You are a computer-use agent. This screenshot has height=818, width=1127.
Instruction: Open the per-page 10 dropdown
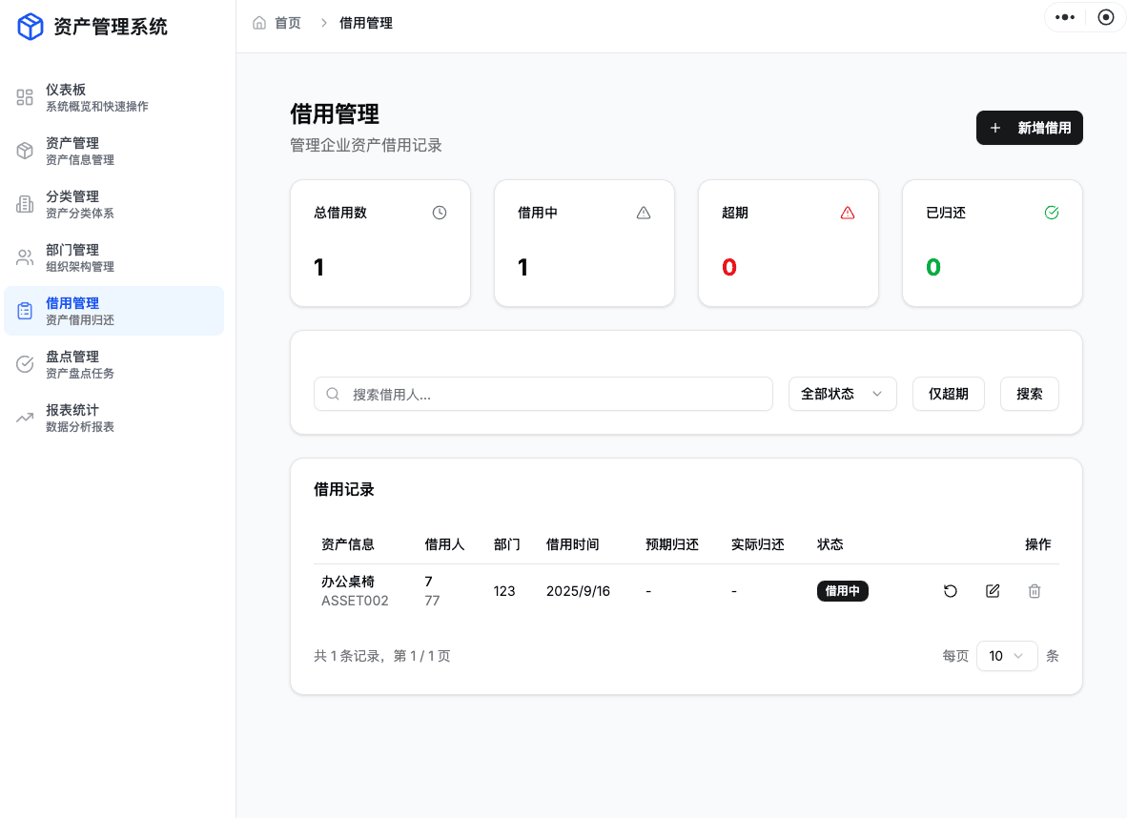click(x=1007, y=656)
